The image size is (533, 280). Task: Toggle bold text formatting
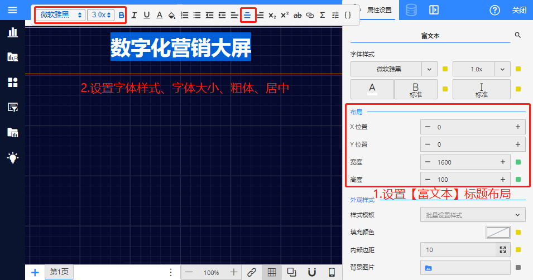[x=121, y=15]
